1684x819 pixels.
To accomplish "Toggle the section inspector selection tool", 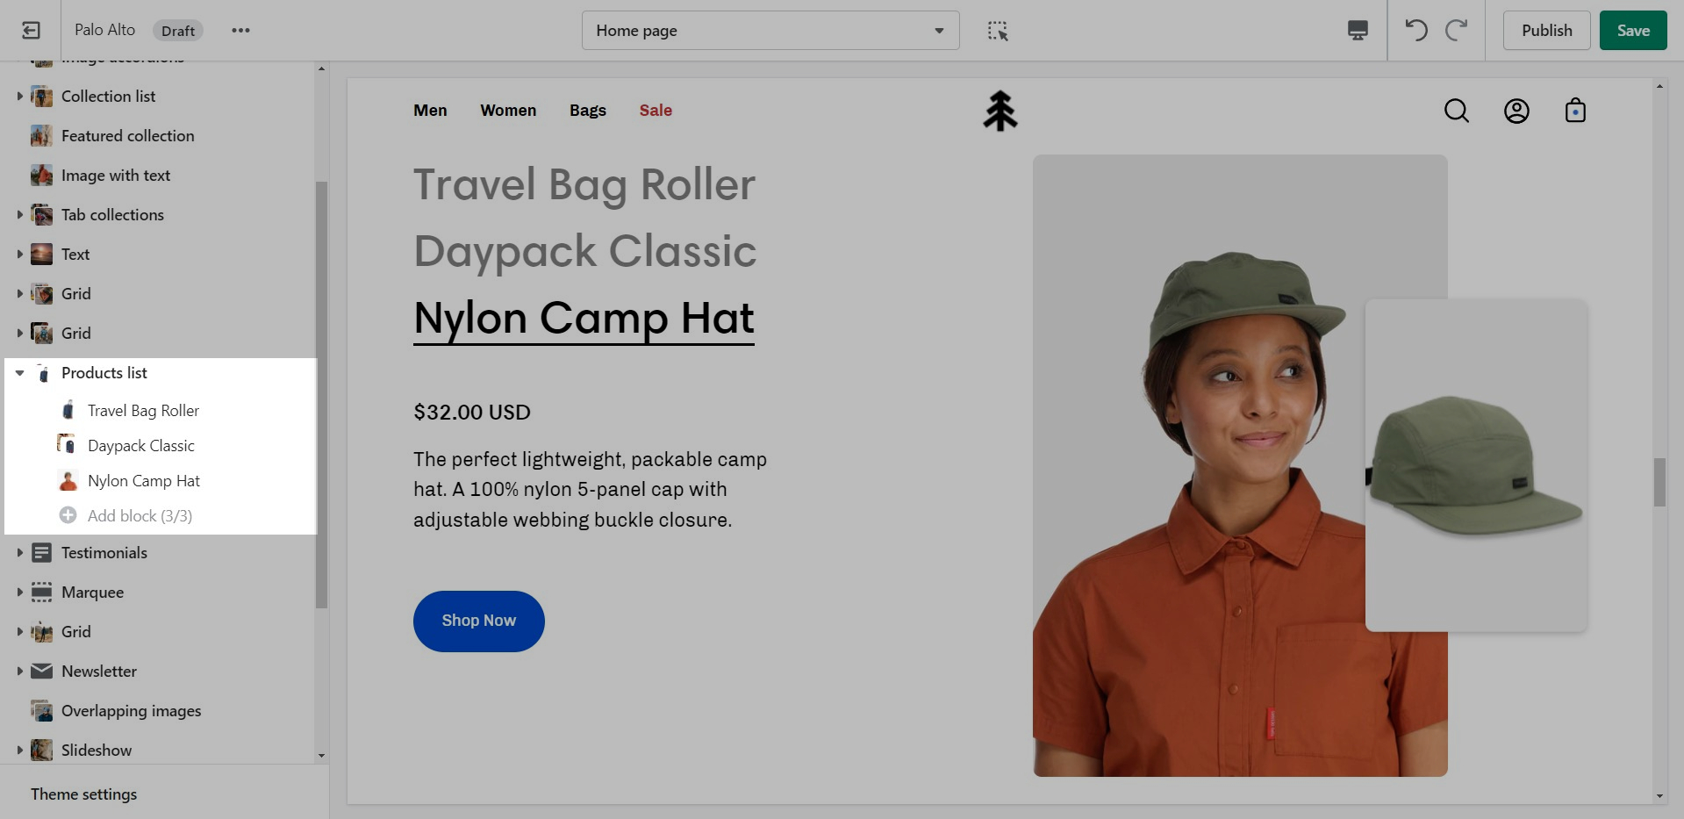I will (998, 31).
